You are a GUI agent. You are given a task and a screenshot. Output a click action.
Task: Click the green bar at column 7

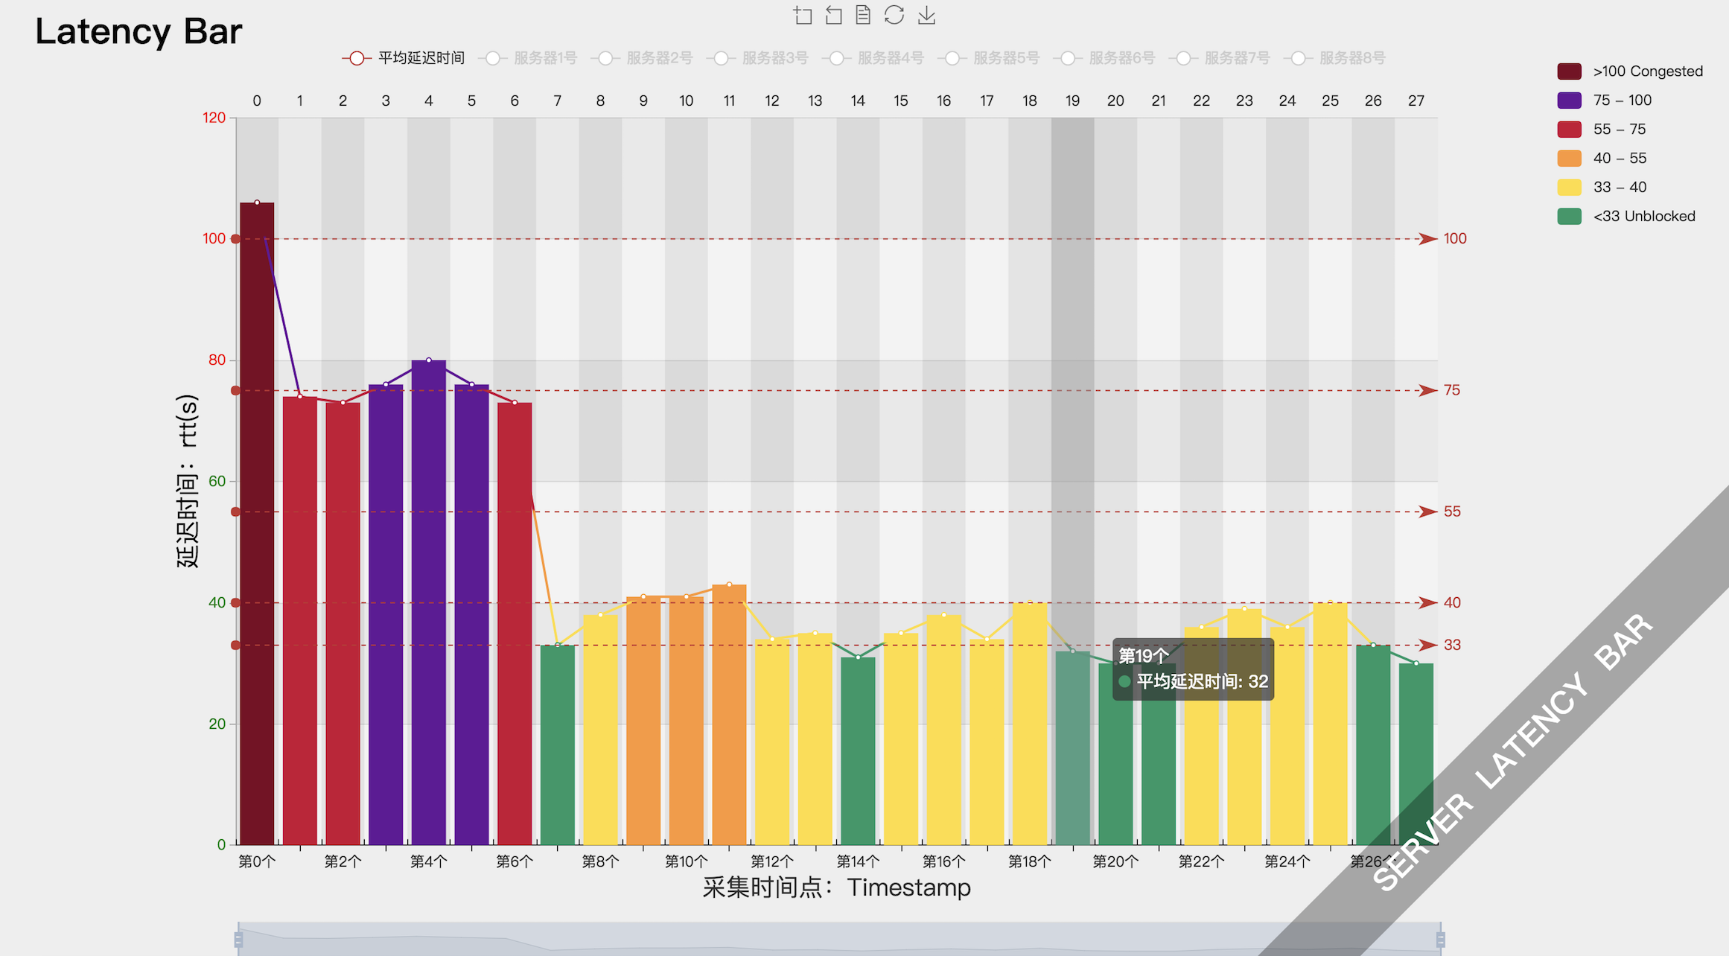pyautogui.click(x=558, y=745)
